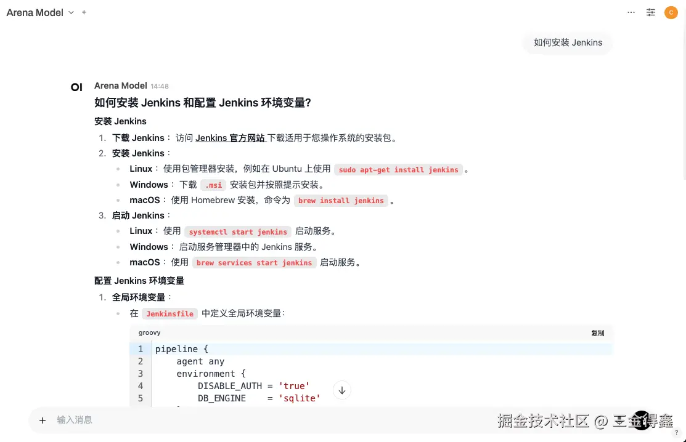Click the user message bubble 如何安装 Jenkins

[x=568, y=43]
